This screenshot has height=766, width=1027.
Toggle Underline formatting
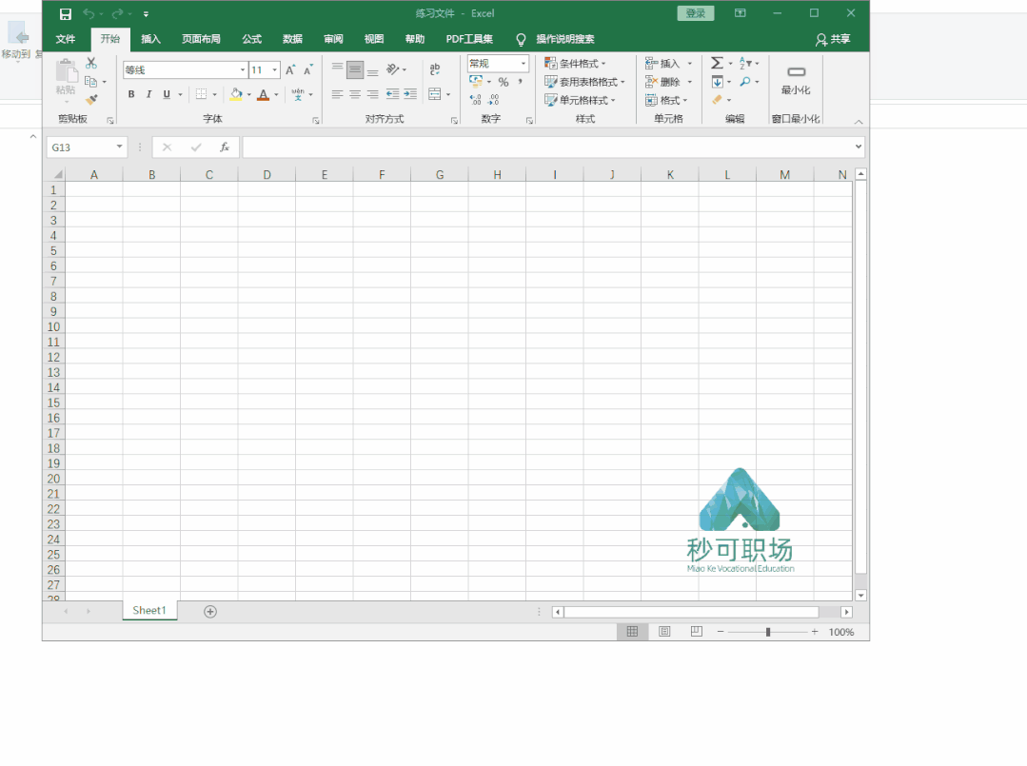point(167,94)
